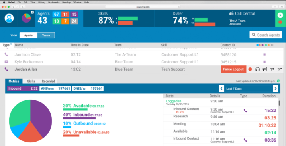Toggle the red status filter square
Image resolution: width=286 pixels, height=146 pixels.
(260, 45)
